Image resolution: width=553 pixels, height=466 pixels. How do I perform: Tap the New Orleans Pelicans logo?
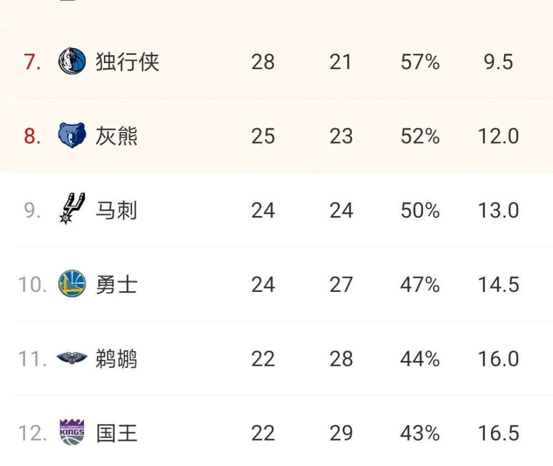72,358
